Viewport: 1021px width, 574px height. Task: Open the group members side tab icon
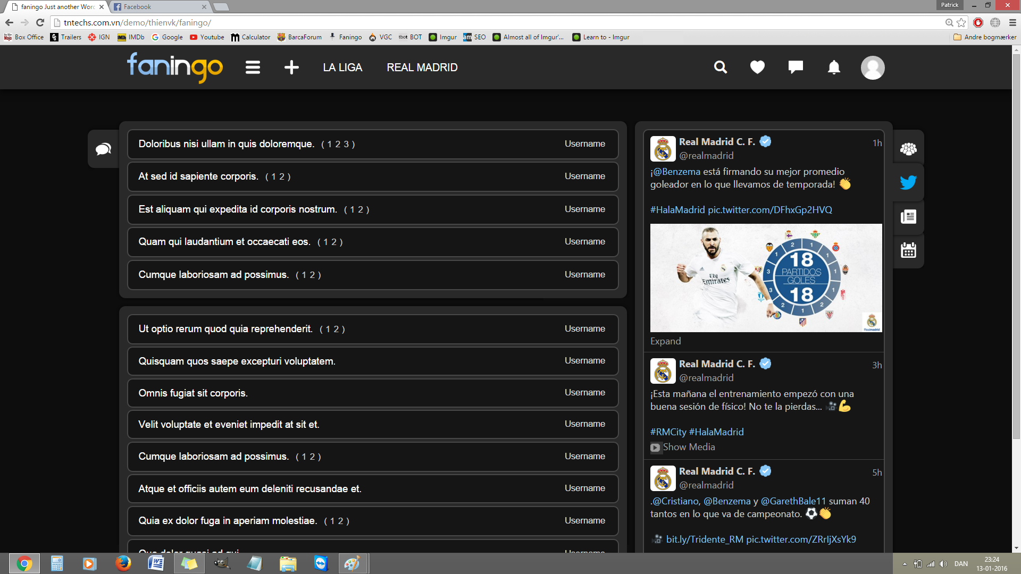click(x=908, y=149)
